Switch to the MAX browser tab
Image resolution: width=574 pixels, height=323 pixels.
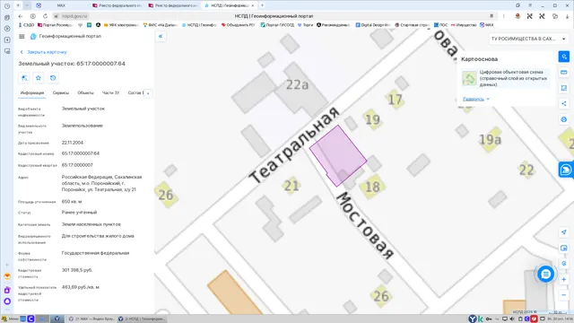point(62,5)
